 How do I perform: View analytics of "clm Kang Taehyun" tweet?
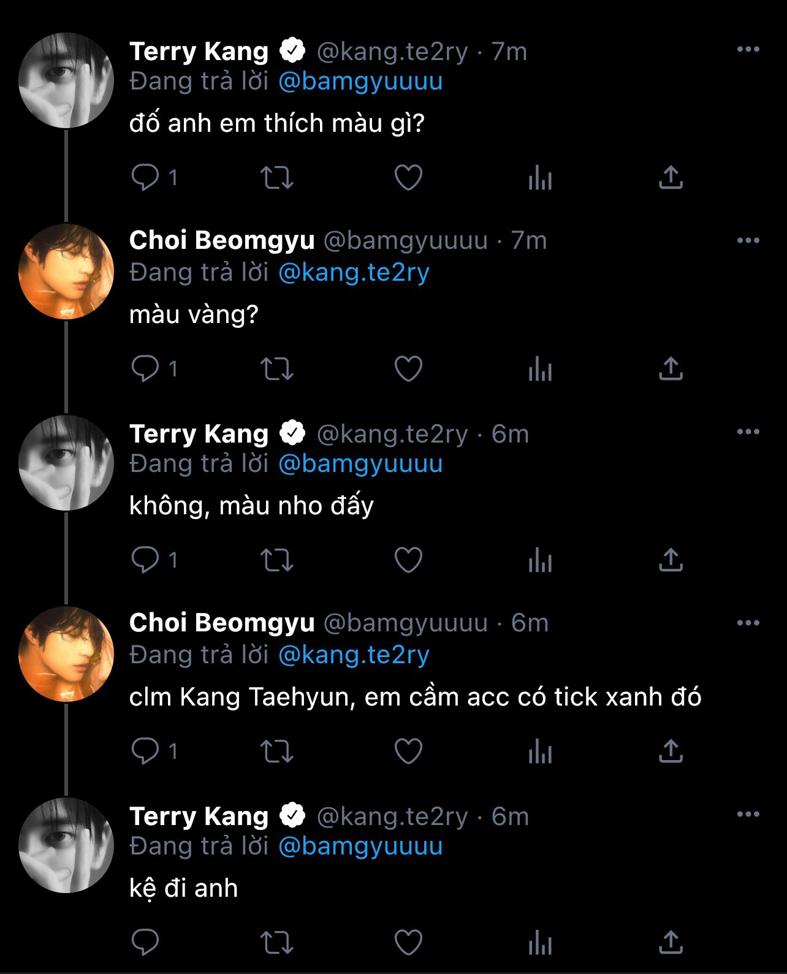540,751
